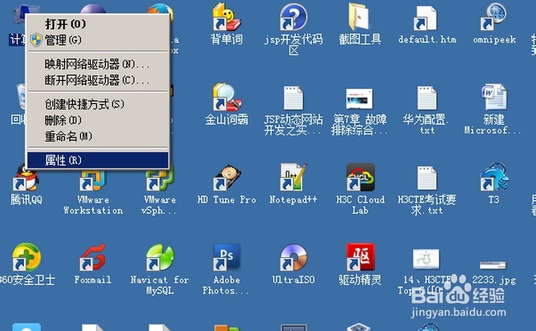This screenshot has width=536, height=331.
Task: Launch the 驱动精灵 shortcut icon
Action: pos(360,257)
